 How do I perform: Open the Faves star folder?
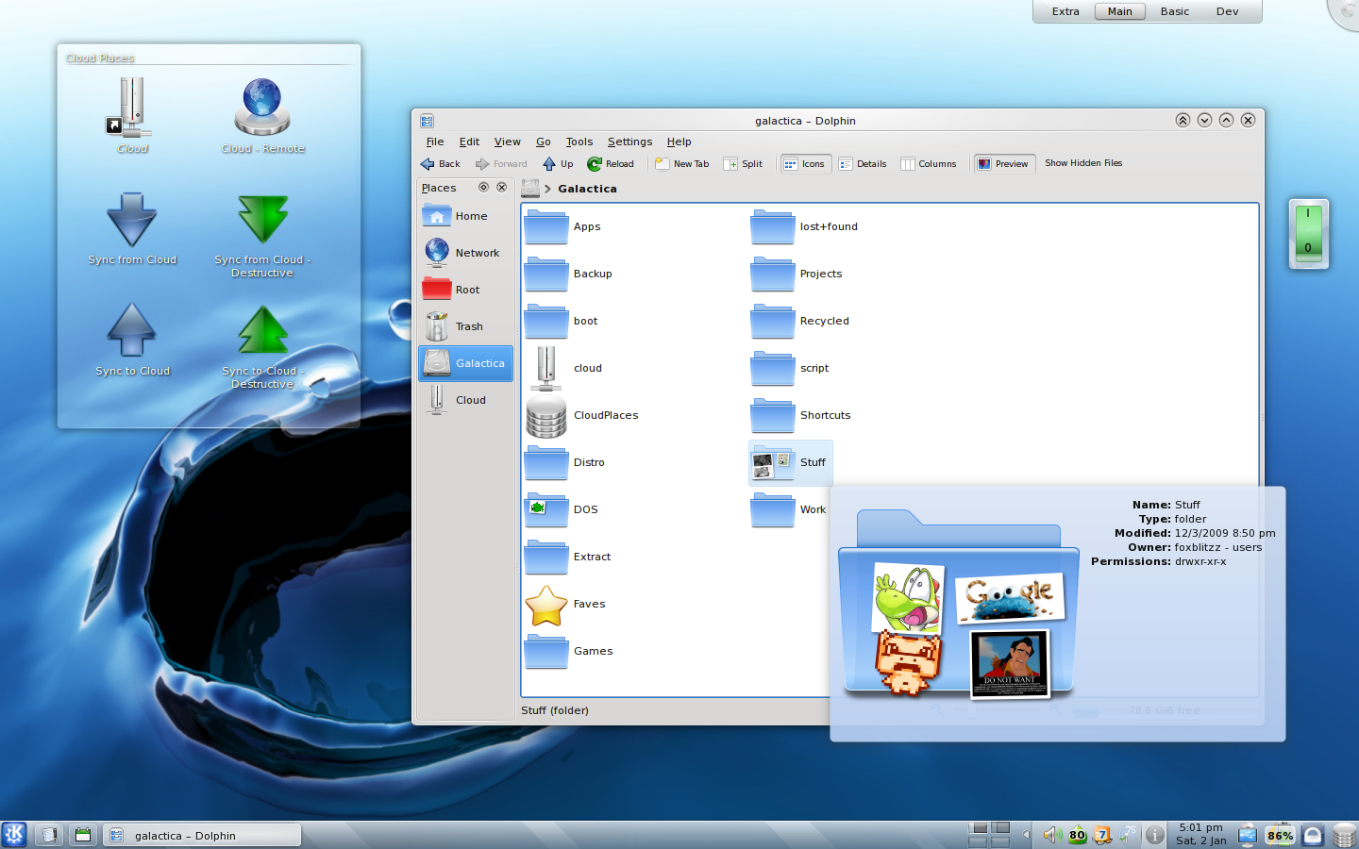click(x=546, y=605)
